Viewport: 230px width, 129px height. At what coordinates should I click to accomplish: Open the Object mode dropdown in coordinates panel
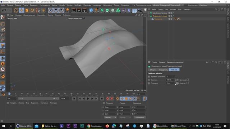tap(110, 118)
